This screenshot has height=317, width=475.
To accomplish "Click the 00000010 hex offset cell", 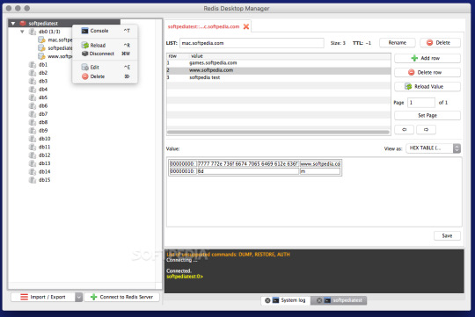I will [183, 171].
